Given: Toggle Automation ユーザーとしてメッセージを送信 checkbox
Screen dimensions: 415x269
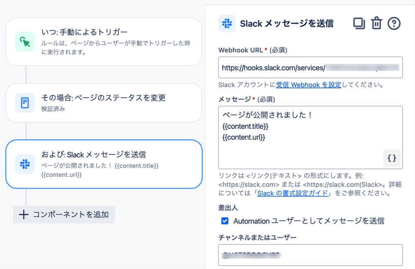Looking at the screenshot, I should tap(225, 221).
